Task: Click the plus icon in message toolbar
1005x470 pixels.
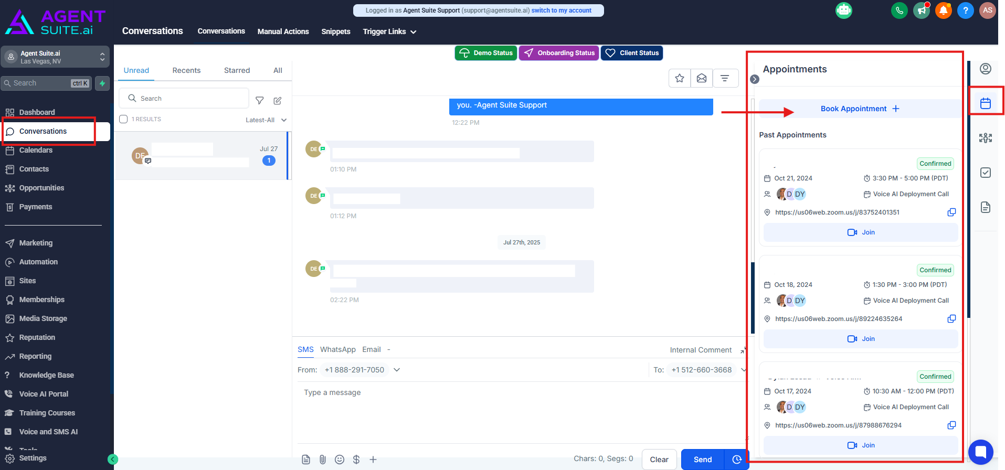Action: 373,460
